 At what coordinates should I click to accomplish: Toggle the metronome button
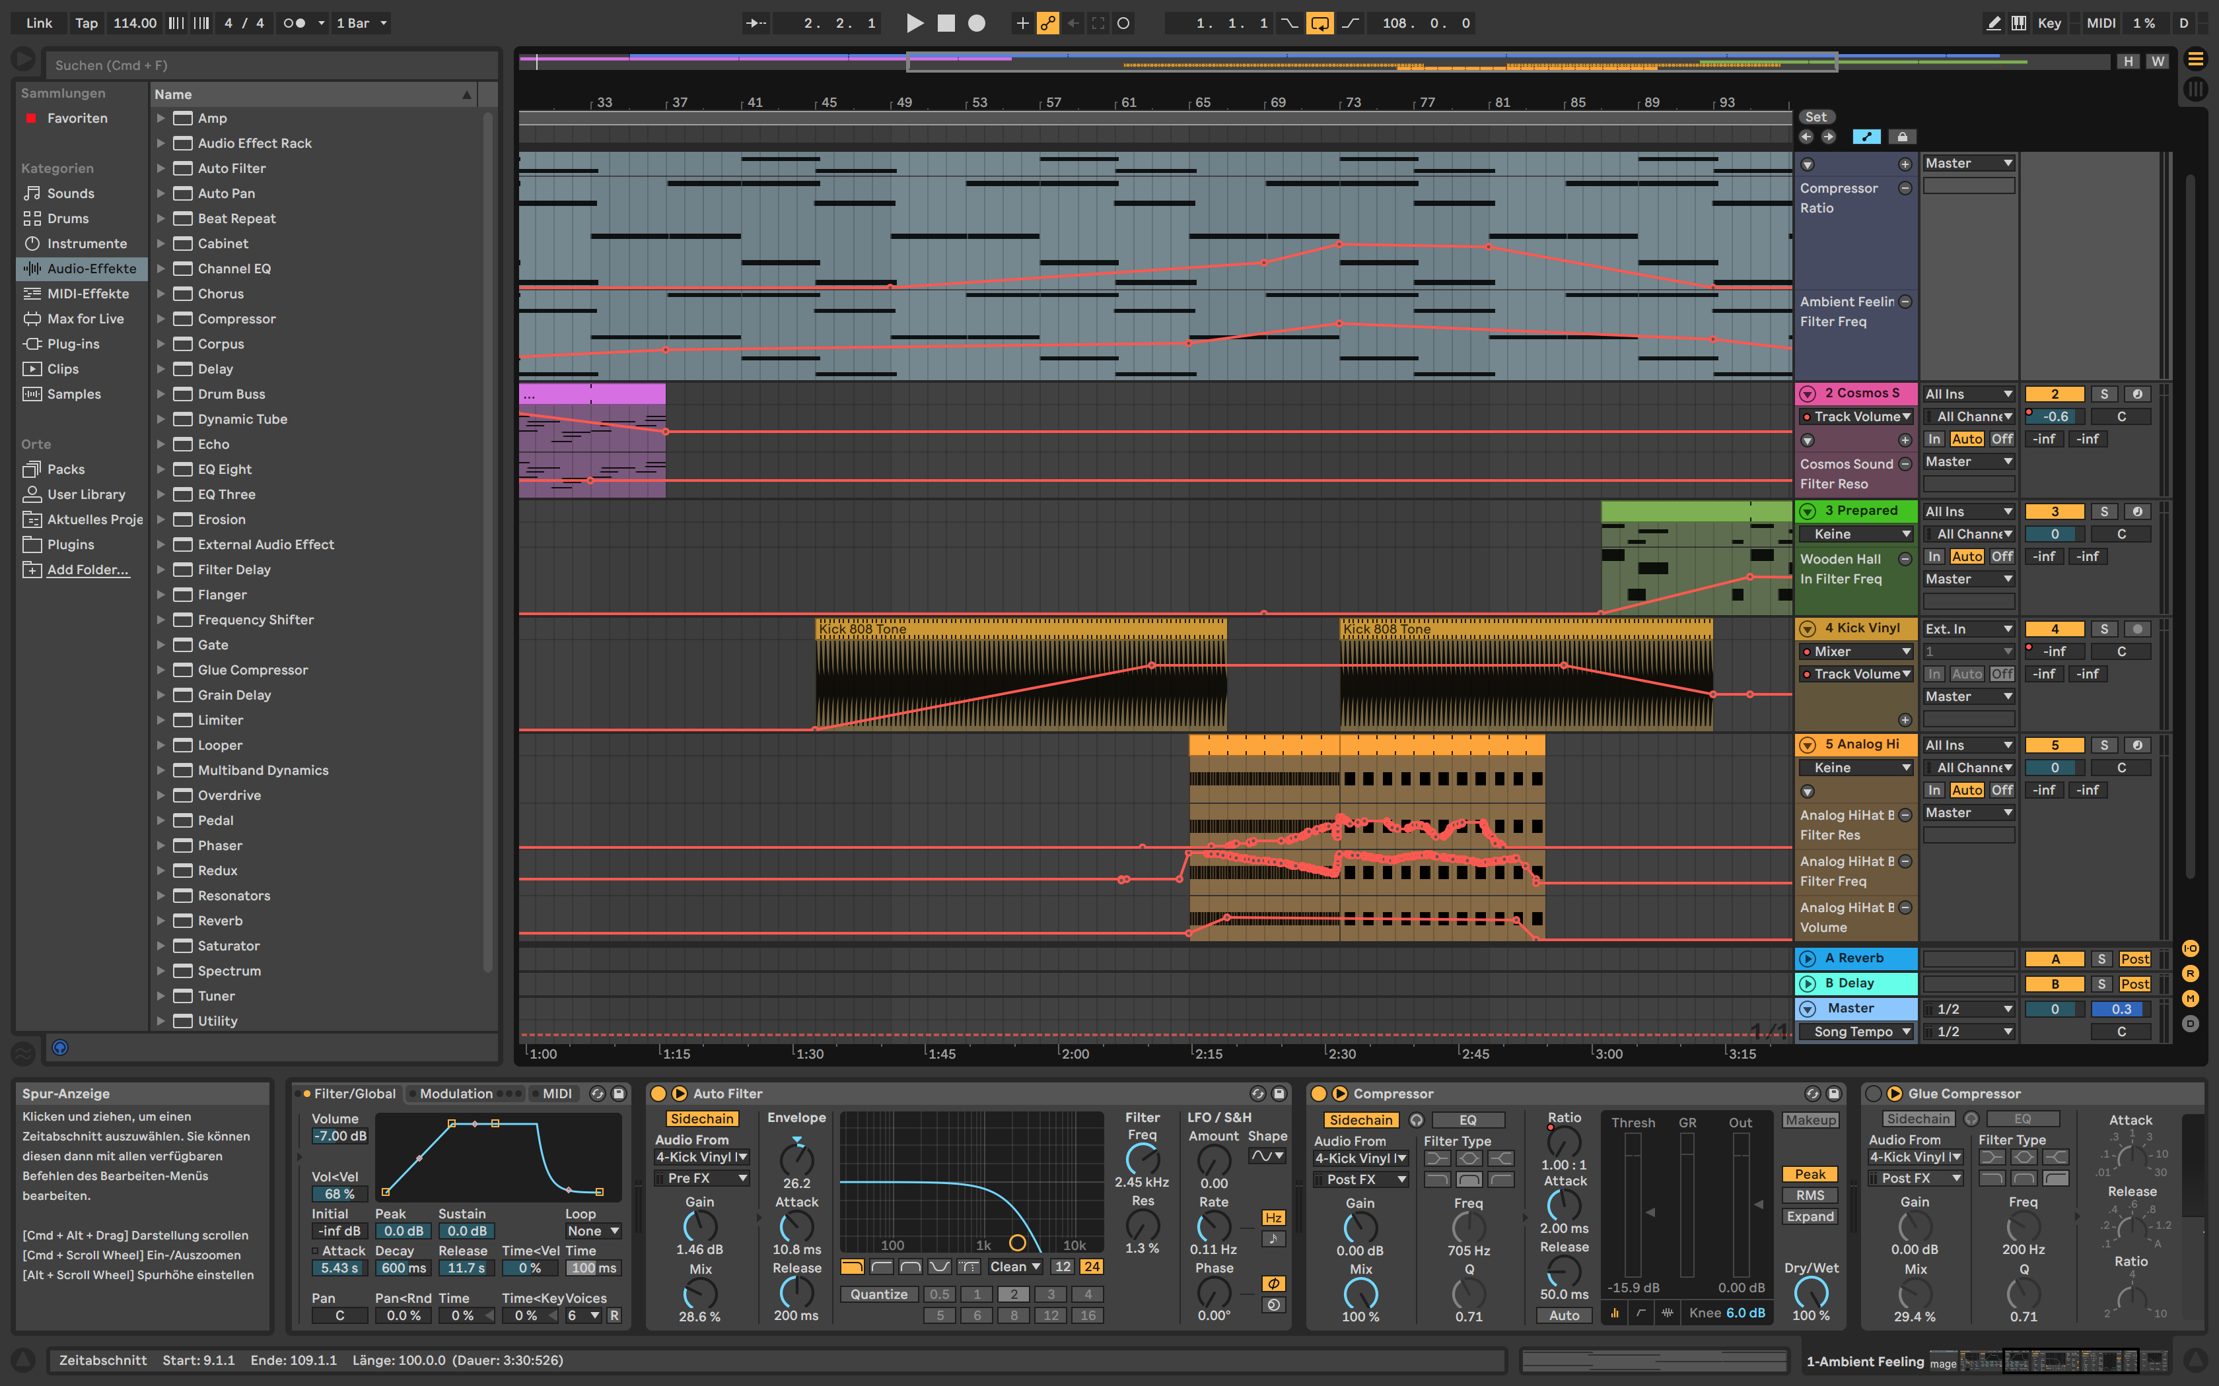tap(295, 23)
